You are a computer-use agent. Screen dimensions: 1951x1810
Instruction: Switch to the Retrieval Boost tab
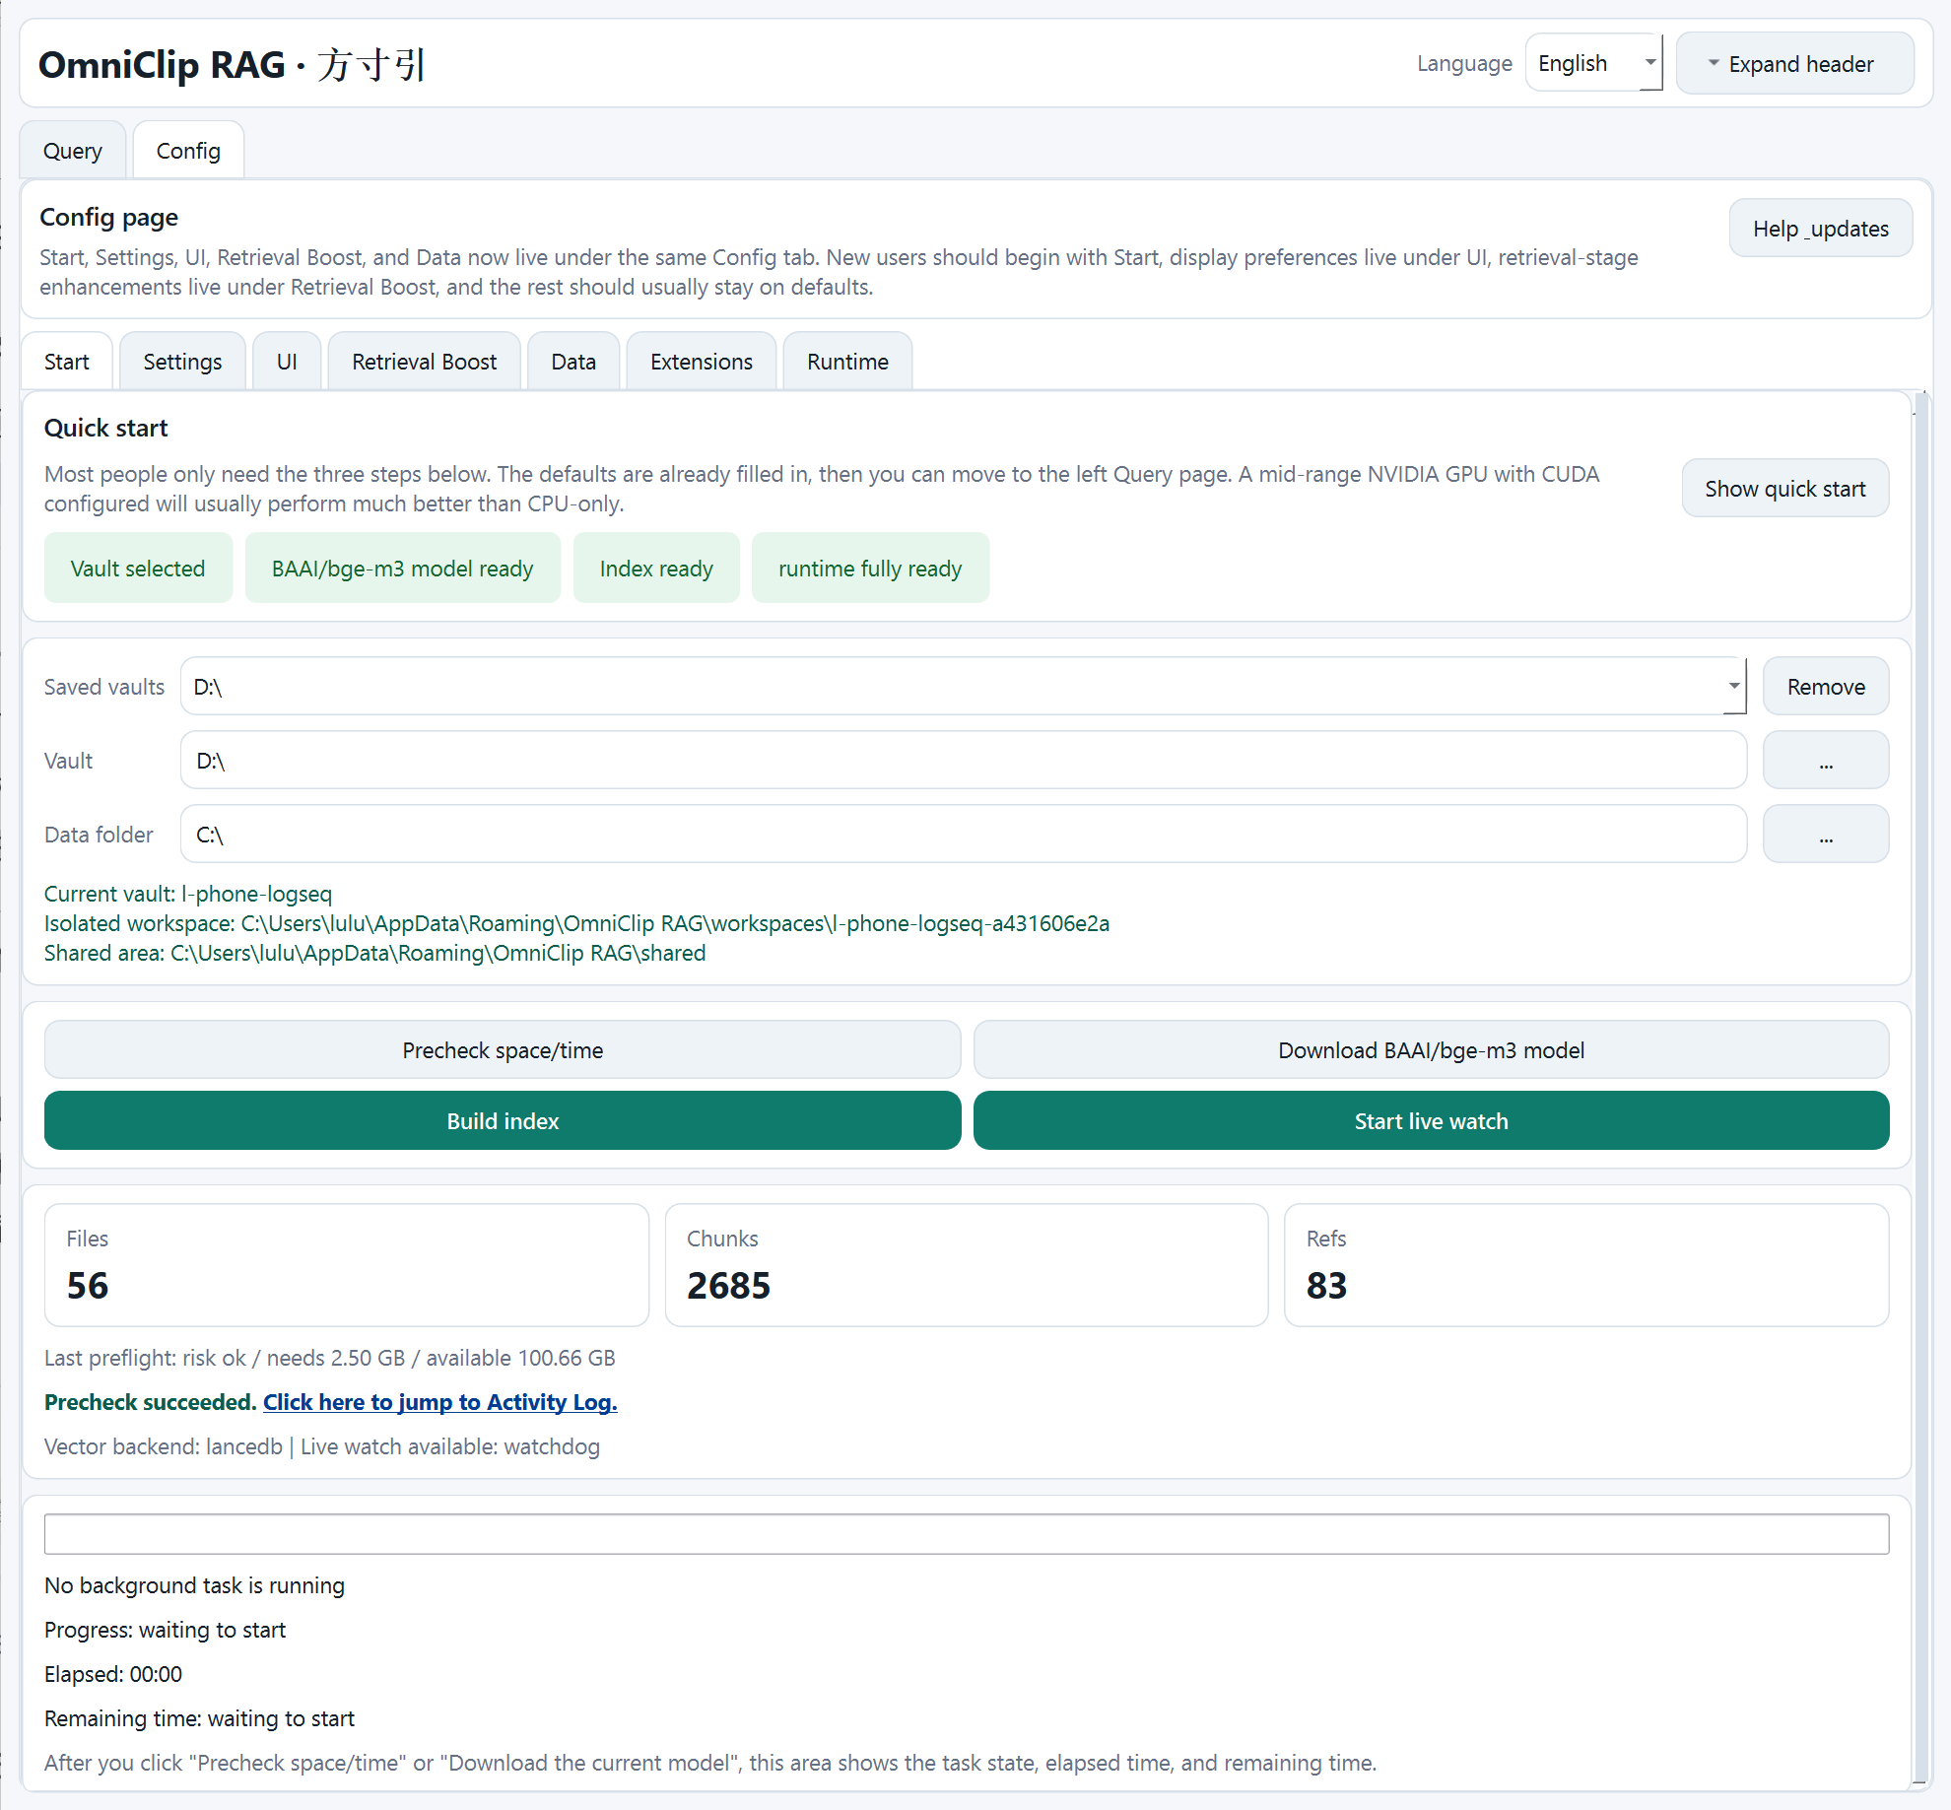[x=424, y=361]
